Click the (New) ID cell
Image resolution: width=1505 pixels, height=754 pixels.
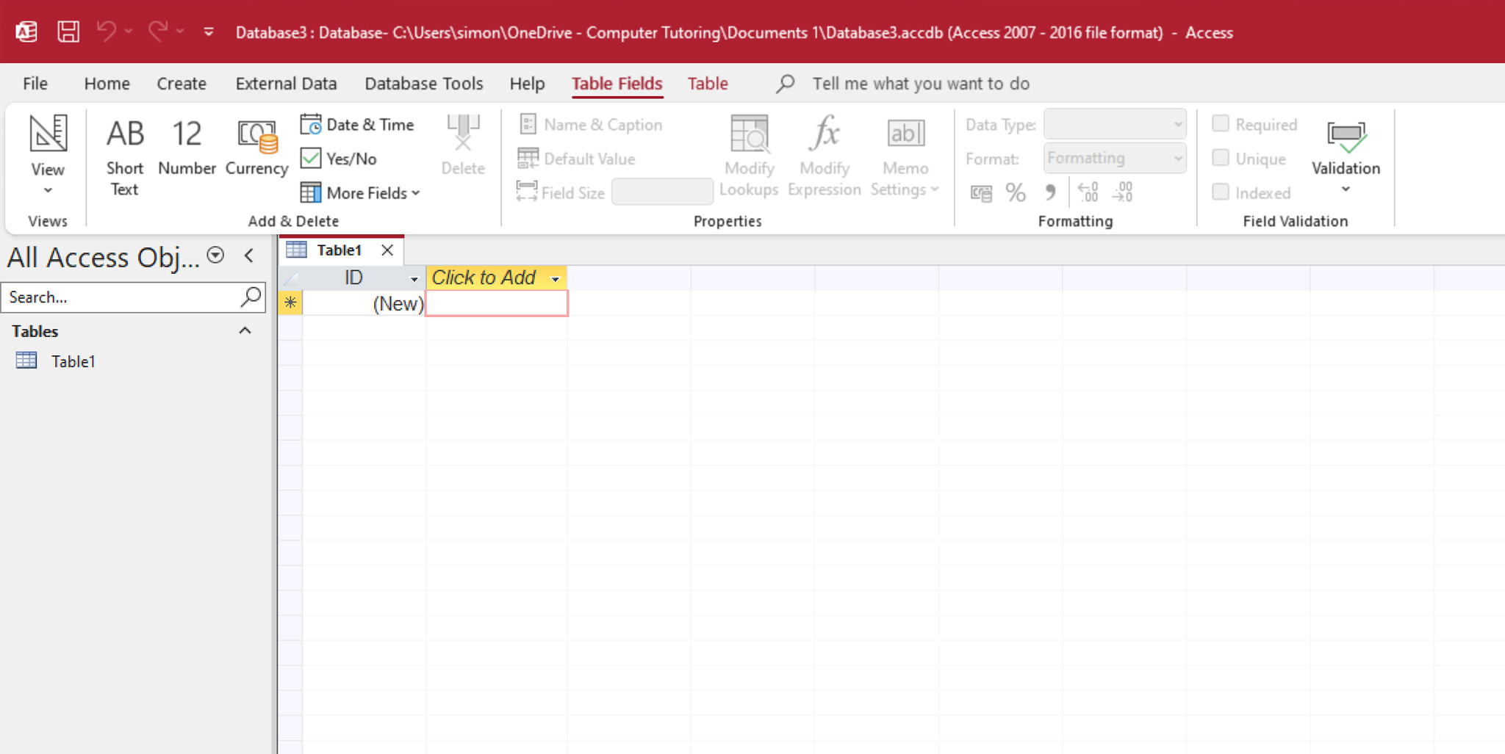pyautogui.click(x=363, y=303)
